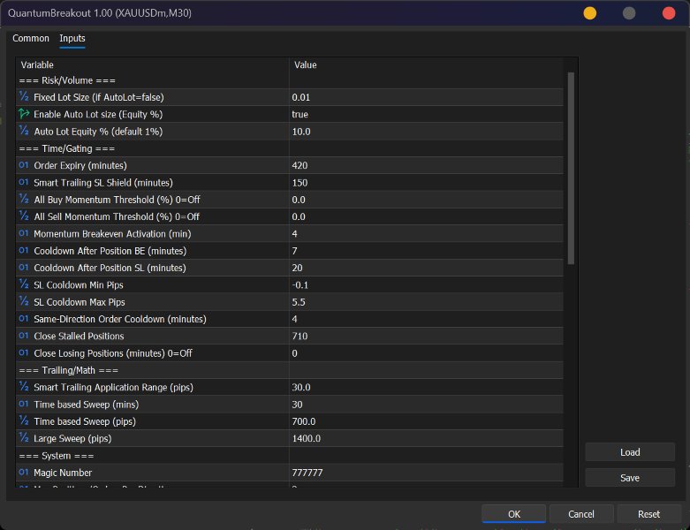This screenshot has height=530, width=690.
Task: Edit the Time based Sweep value 700.0
Action: (x=426, y=421)
